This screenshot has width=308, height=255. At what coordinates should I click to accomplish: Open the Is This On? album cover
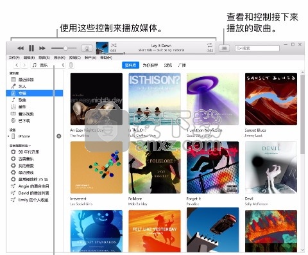(x=155, y=99)
